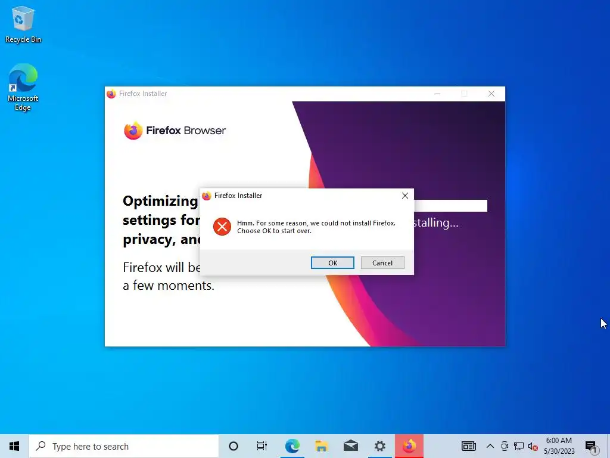610x458 pixels.
Task: Open Task View in the taskbar
Action: point(262,446)
